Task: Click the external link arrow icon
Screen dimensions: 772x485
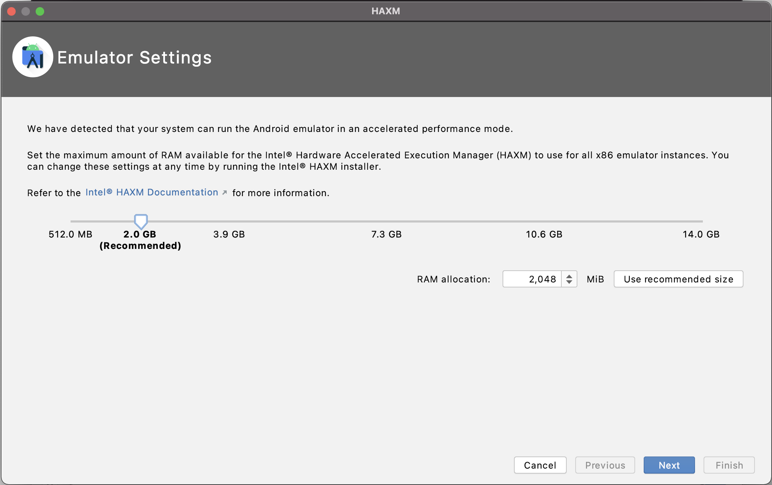Action: point(225,193)
